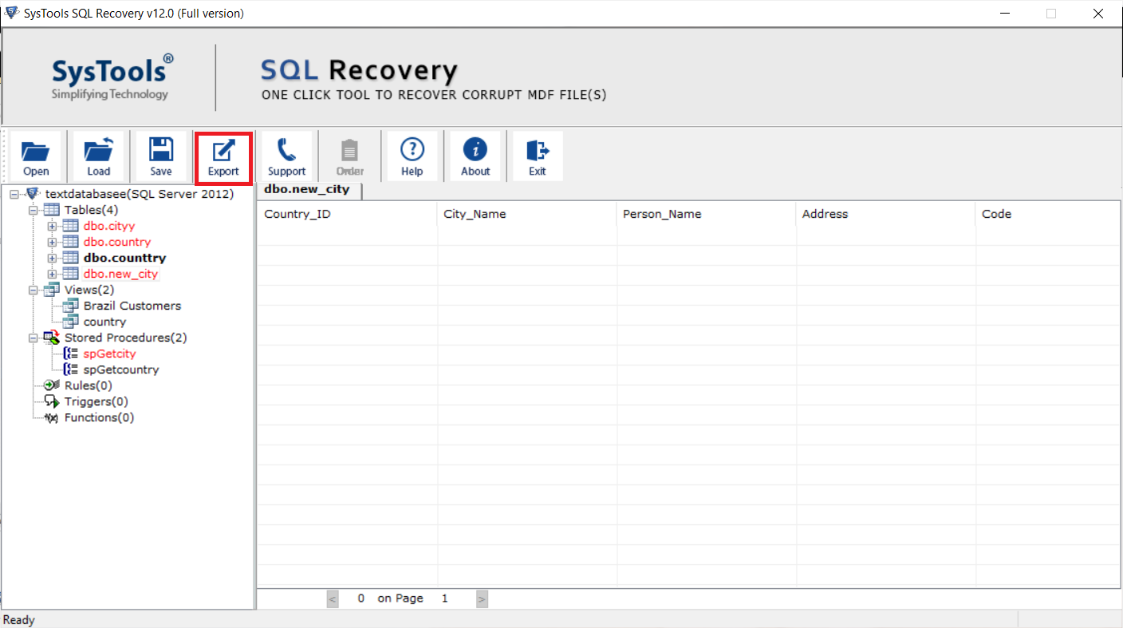Open the Brazil Customers view
The height and width of the screenshot is (628, 1123).
click(x=132, y=306)
